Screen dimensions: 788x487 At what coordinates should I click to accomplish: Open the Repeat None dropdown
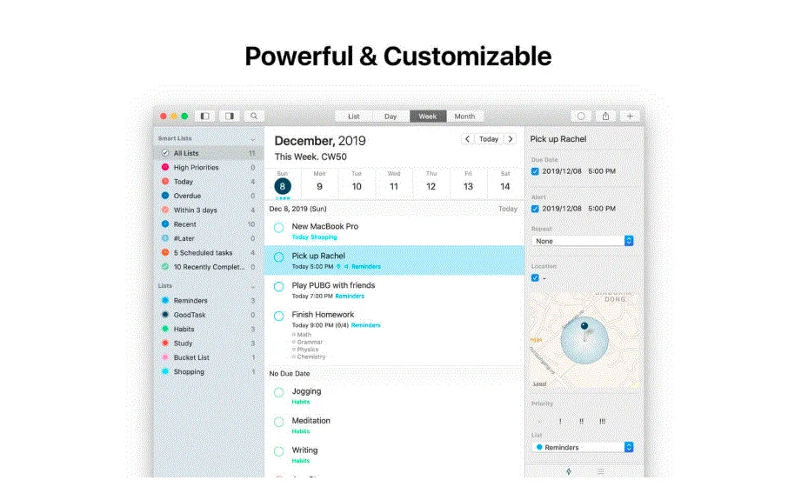(x=583, y=241)
